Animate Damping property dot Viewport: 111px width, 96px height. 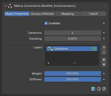pyautogui.click(x=104, y=39)
